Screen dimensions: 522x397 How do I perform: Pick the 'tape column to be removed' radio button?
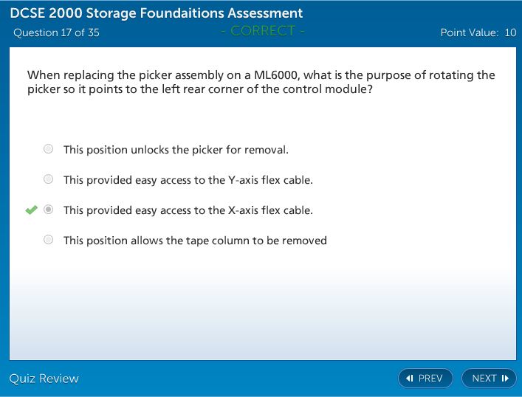tap(49, 240)
